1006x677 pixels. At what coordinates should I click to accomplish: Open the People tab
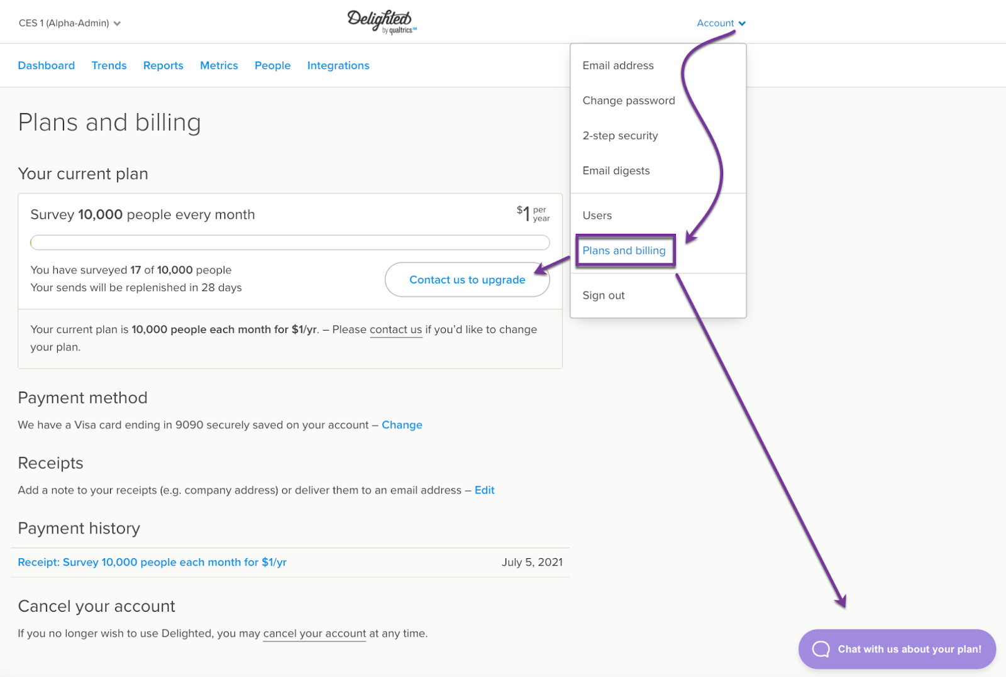pyautogui.click(x=273, y=65)
